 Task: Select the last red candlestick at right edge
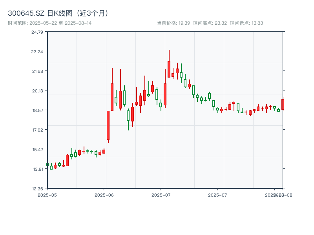tap(282, 104)
